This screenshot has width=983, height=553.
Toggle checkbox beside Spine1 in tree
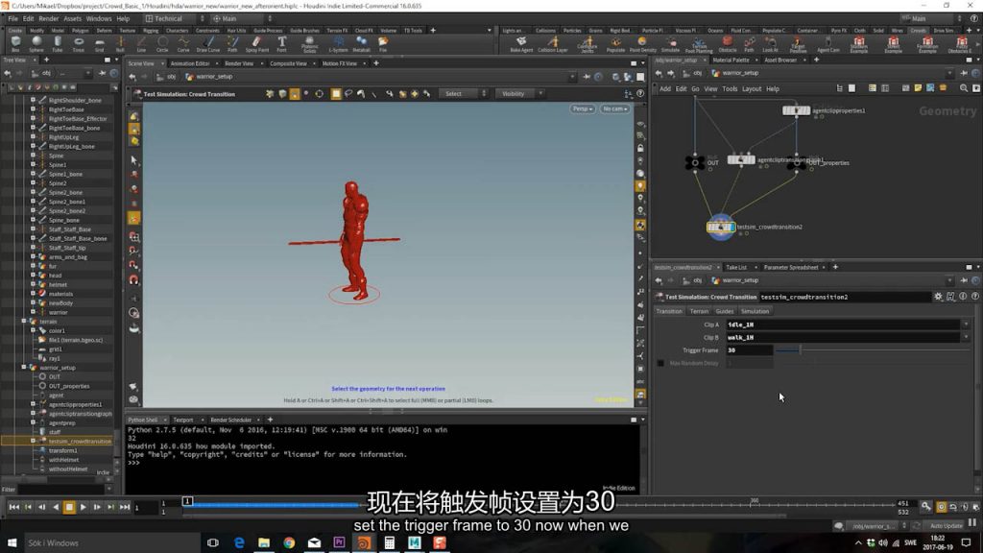[34, 164]
